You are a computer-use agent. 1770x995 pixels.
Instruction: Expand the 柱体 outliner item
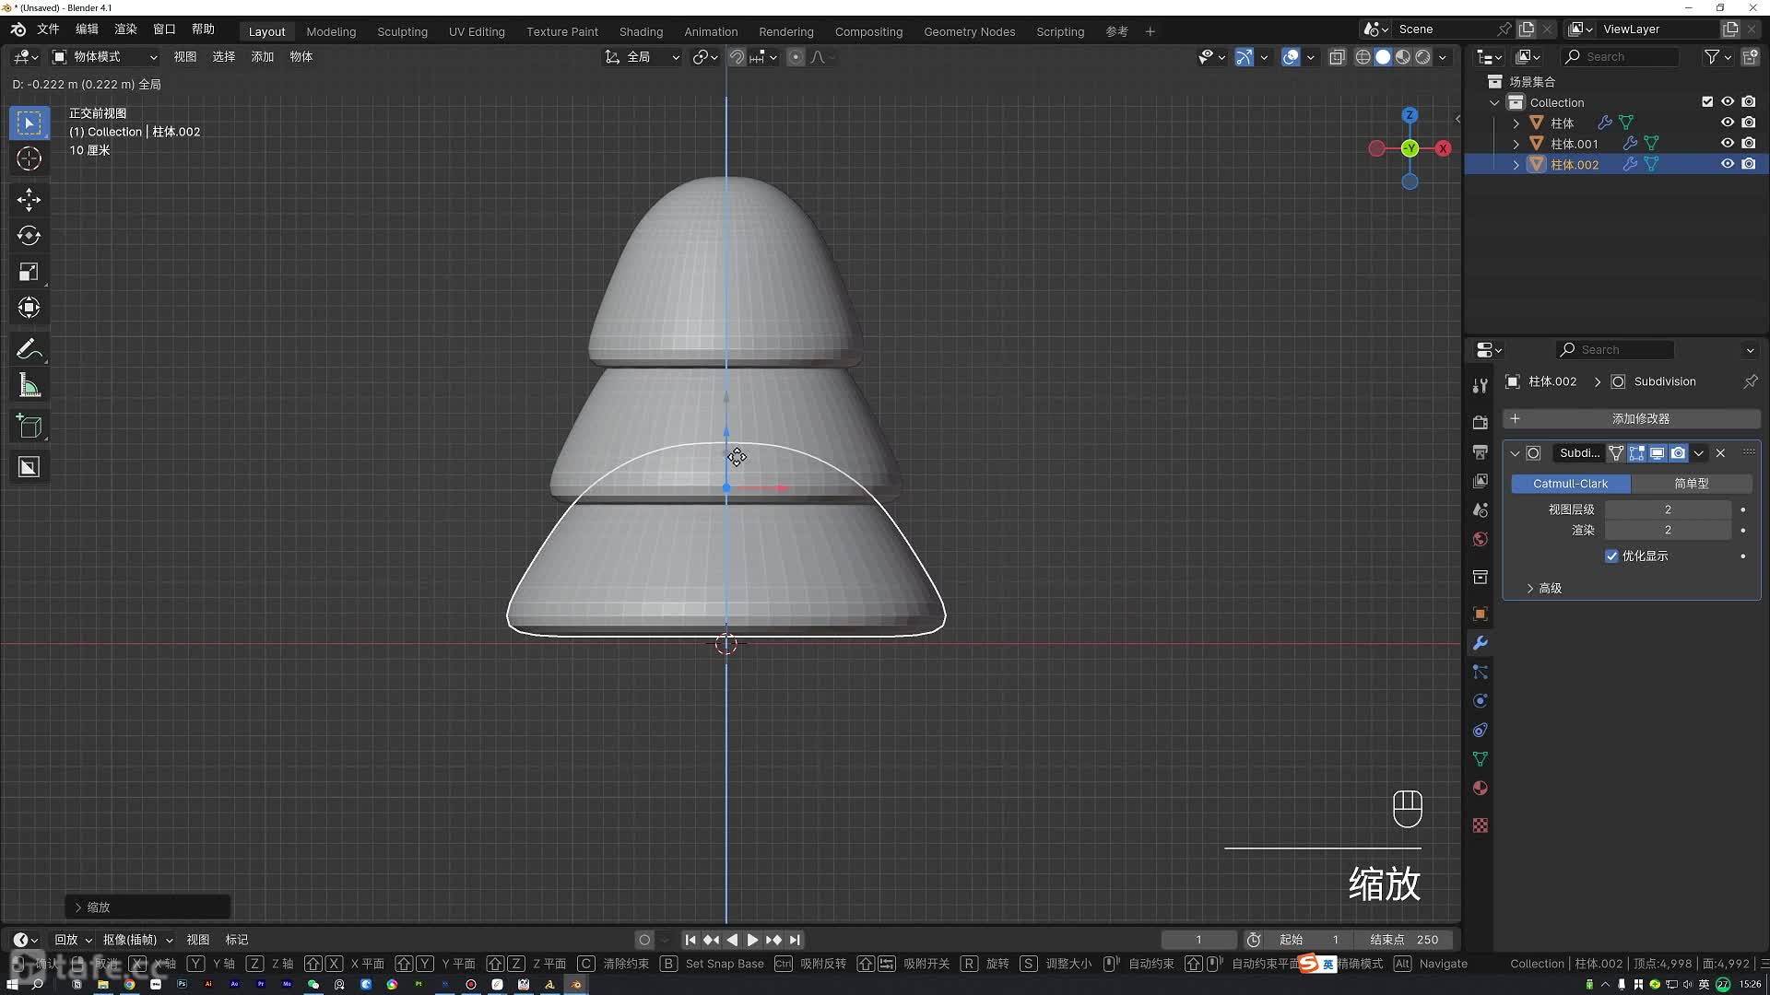[1516, 123]
